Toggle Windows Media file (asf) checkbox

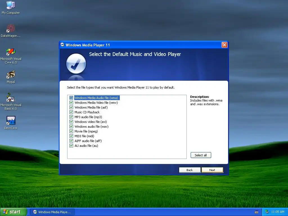pyautogui.click(x=71, y=107)
